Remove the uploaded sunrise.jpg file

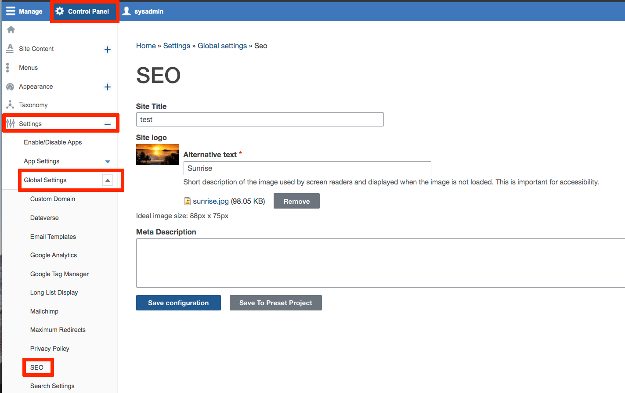[296, 201]
